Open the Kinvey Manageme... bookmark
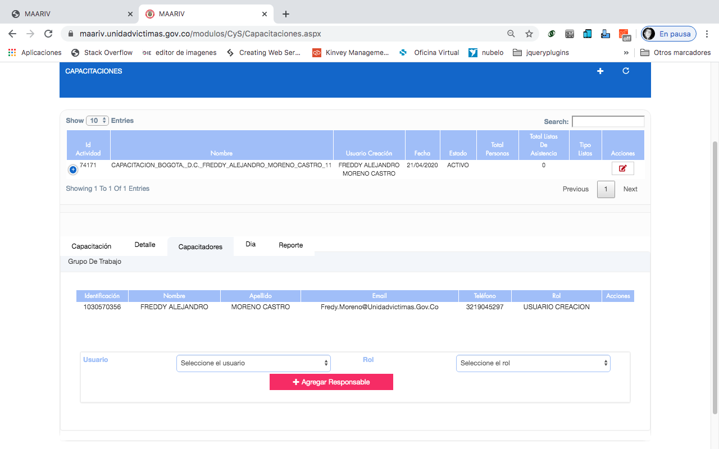 pyautogui.click(x=351, y=53)
